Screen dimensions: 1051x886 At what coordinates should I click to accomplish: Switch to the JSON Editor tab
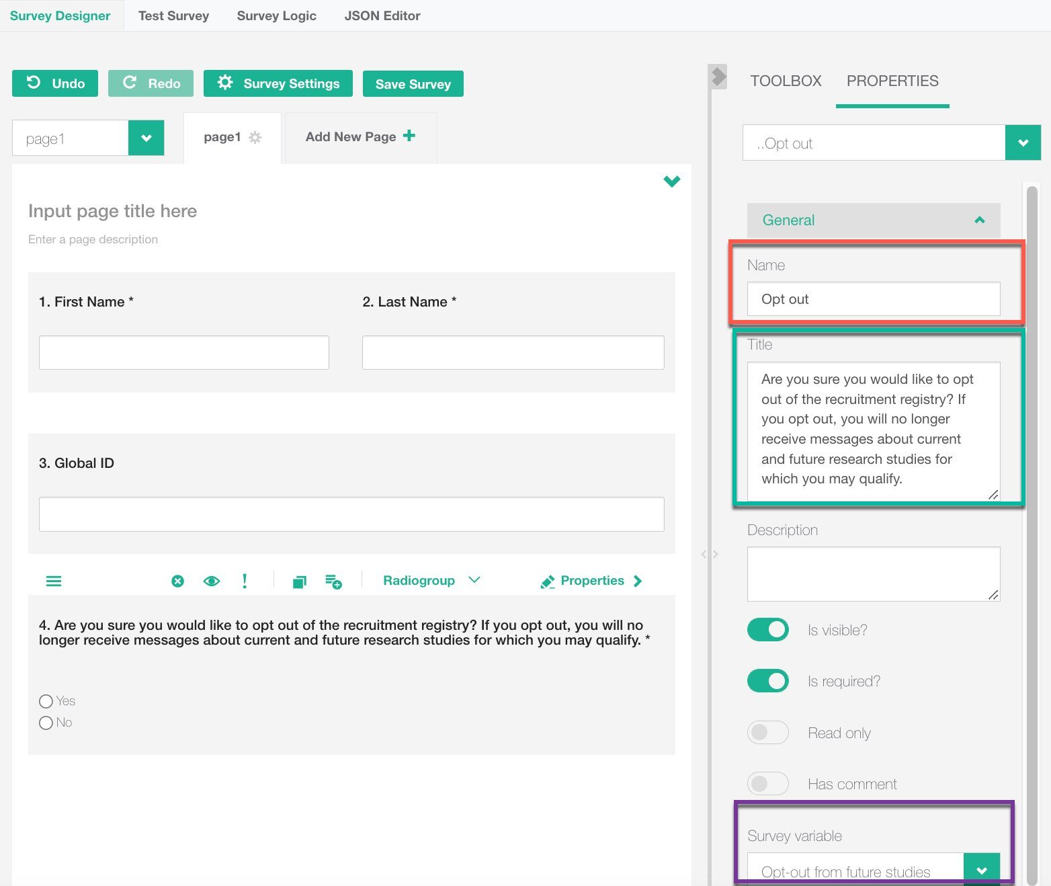coord(382,15)
